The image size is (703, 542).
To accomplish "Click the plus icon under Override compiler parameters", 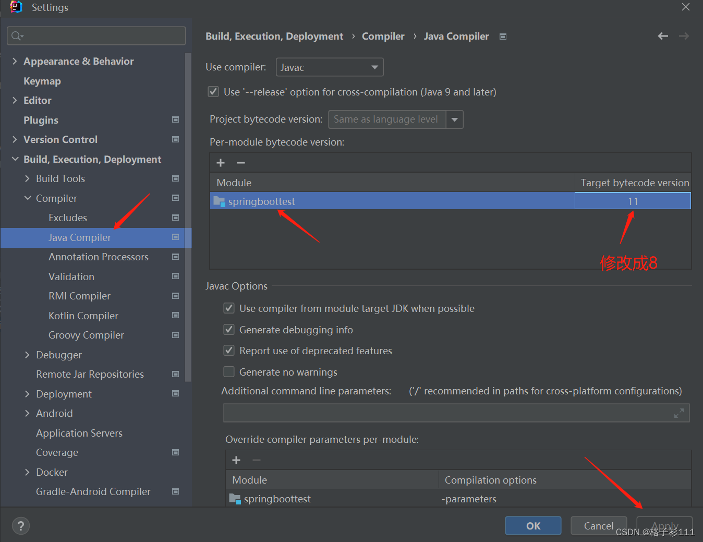I will [x=236, y=460].
